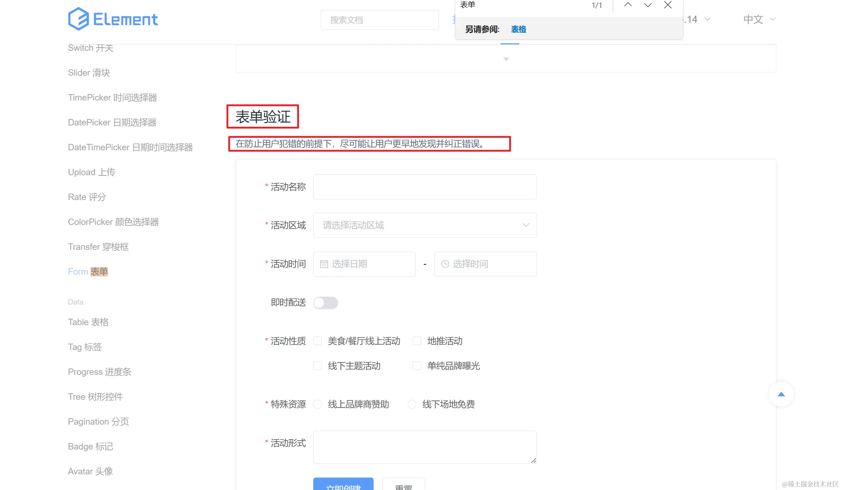Open Table 表格 in sidebar
Screen dimensions: 841x490
(x=88, y=322)
